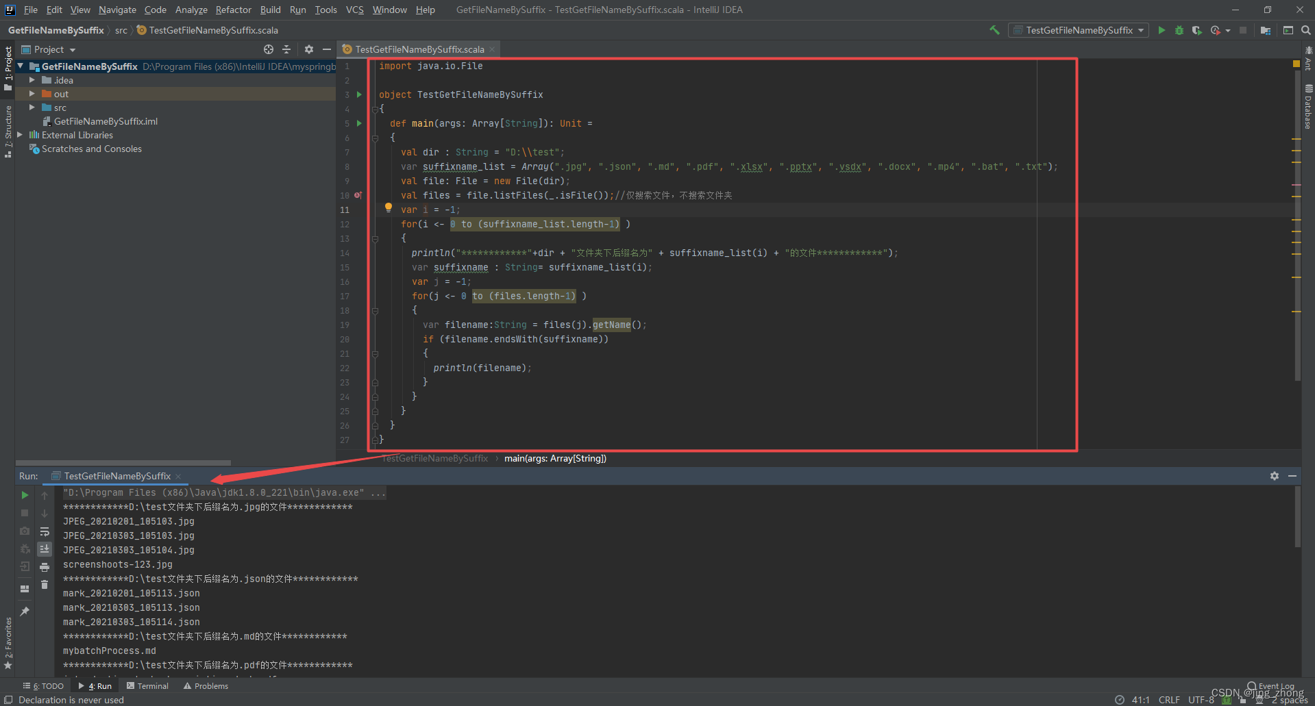Switch to TestGetFileNameBySuffix.scala editor tab

(x=419, y=49)
